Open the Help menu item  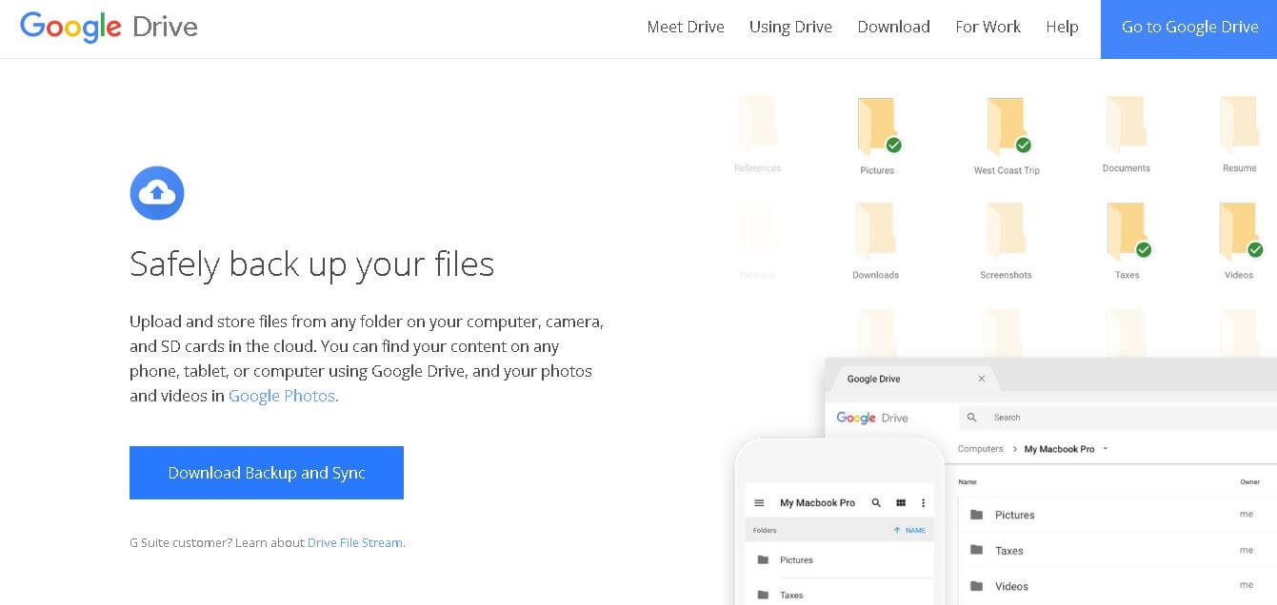click(1062, 27)
